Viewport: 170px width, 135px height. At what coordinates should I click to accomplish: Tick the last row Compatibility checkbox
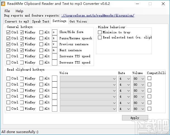[x=149, y=109]
